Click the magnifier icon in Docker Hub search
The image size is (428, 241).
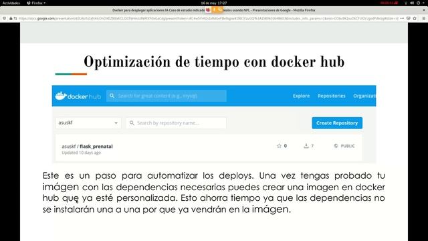coord(112,96)
